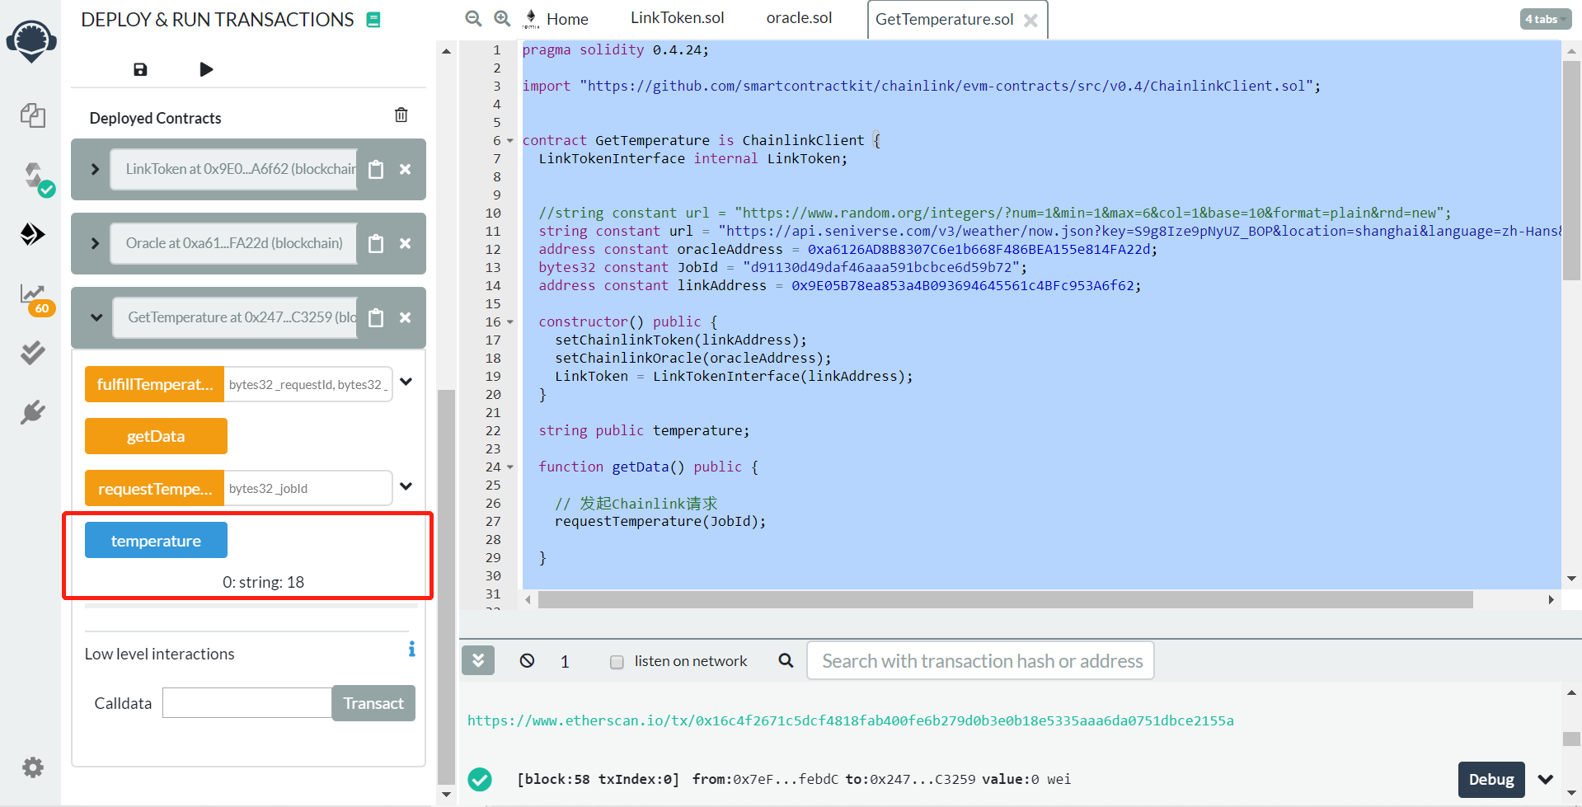Close the GetTemperature.sol tab
This screenshot has height=807, width=1582.
click(1030, 21)
